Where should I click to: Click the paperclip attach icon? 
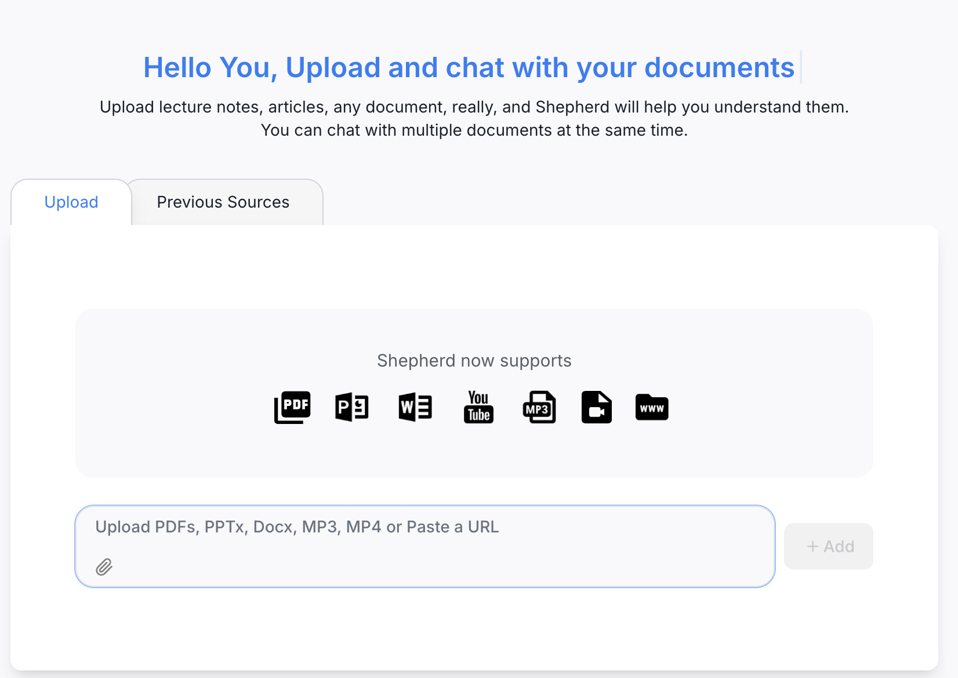coord(104,567)
